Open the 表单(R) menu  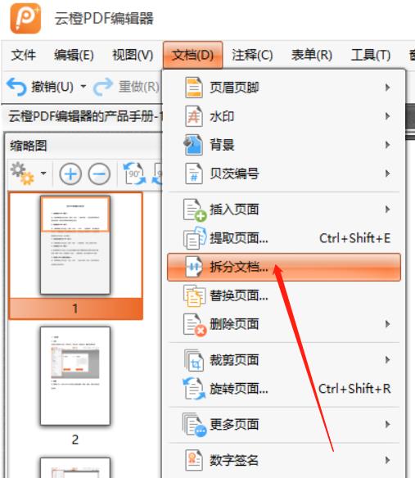[312, 55]
